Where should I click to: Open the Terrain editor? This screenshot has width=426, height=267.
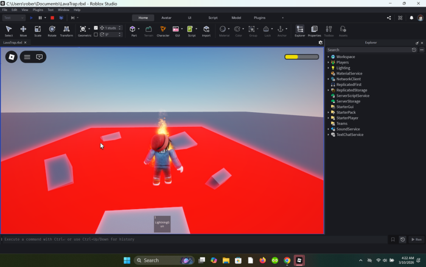[148, 31]
